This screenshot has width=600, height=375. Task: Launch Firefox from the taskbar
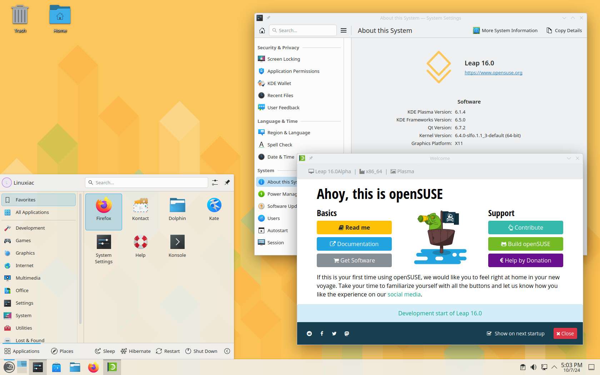(94, 367)
